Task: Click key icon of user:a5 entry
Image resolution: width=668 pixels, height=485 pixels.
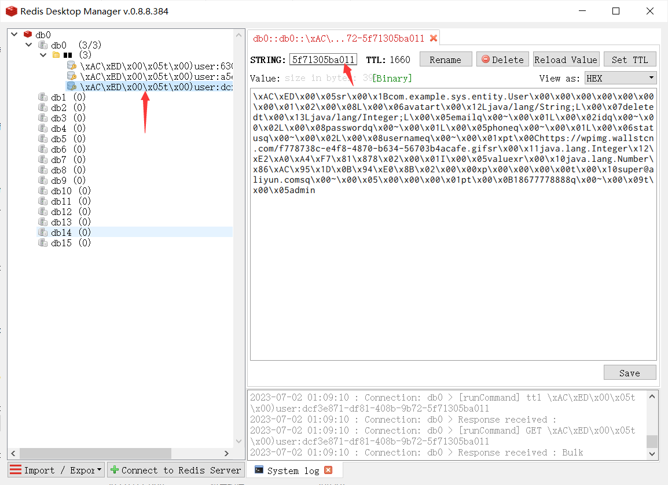Action: click(72, 76)
